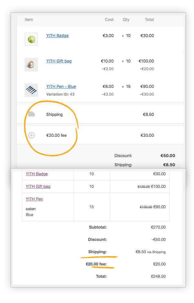Click the Variation ID: 43 text

[60, 94]
